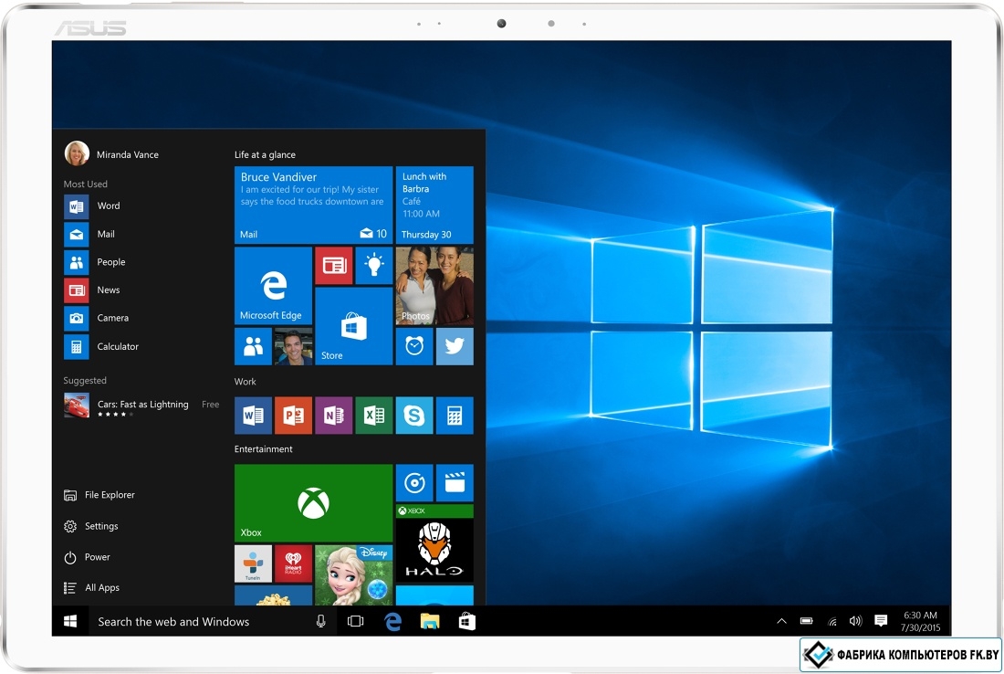This screenshot has height=674, width=1004.
Task: Open the Alarms clock tile
Action: point(414,347)
